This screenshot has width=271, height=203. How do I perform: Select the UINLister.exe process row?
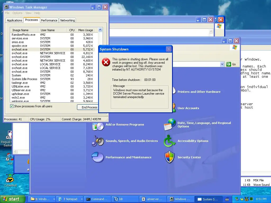tap(53, 86)
